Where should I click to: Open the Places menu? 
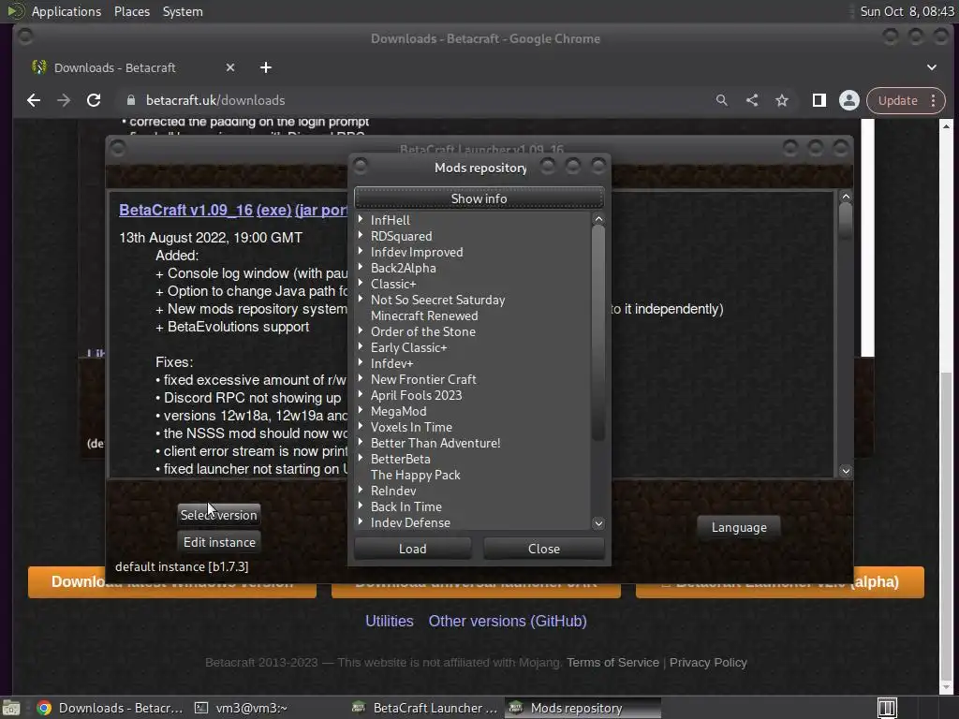pos(131,11)
